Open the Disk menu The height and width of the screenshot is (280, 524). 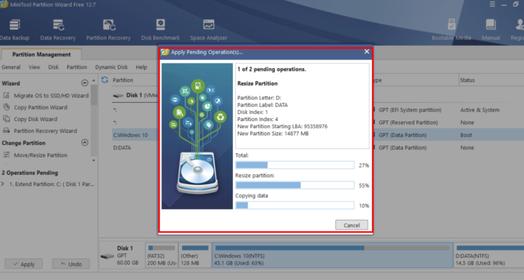[x=53, y=67]
